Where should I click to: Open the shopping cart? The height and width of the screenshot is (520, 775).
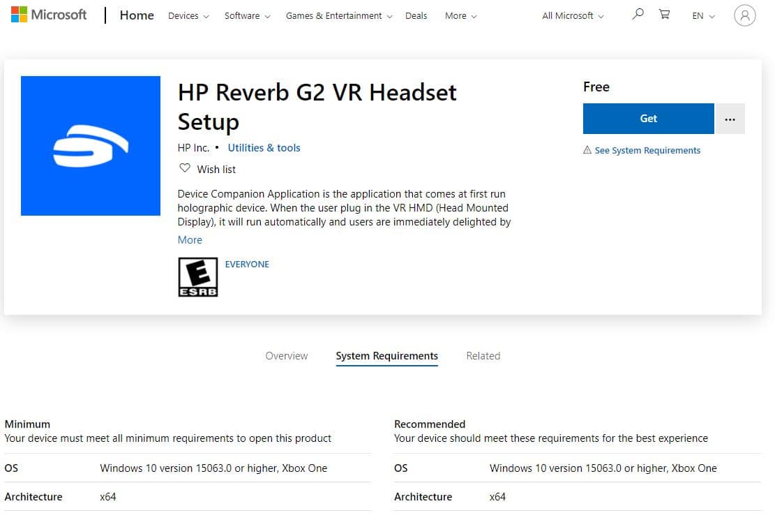(664, 14)
